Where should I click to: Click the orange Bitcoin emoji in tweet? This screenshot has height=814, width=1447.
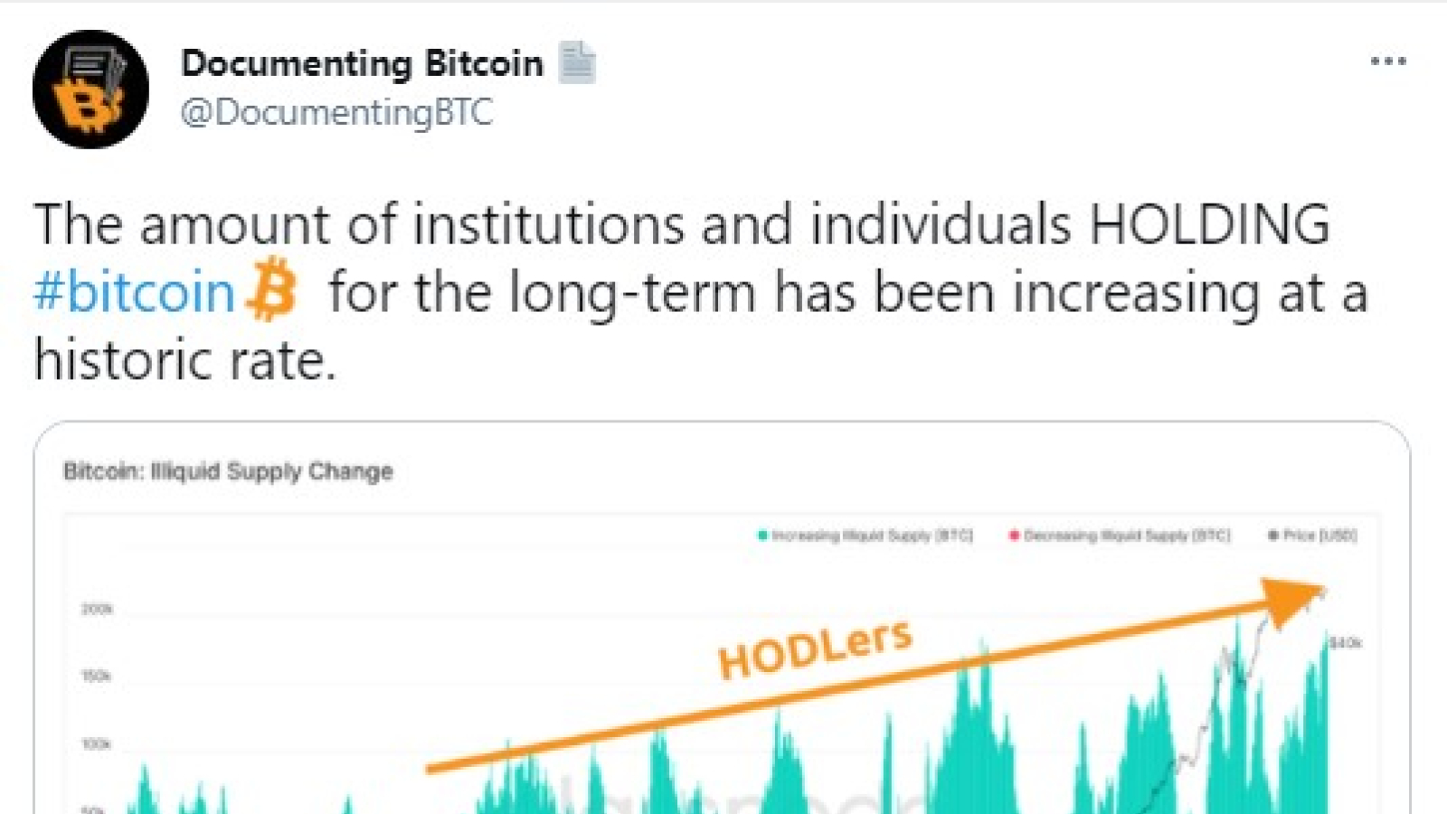[x=271, y=289]
